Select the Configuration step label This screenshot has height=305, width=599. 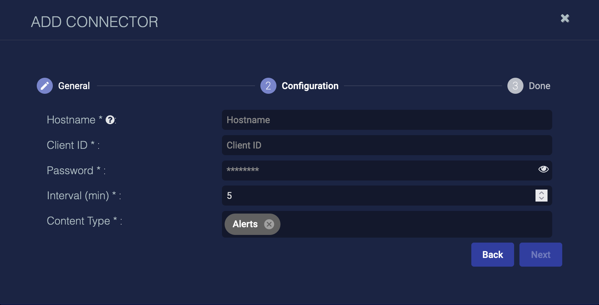pos(310,86)
